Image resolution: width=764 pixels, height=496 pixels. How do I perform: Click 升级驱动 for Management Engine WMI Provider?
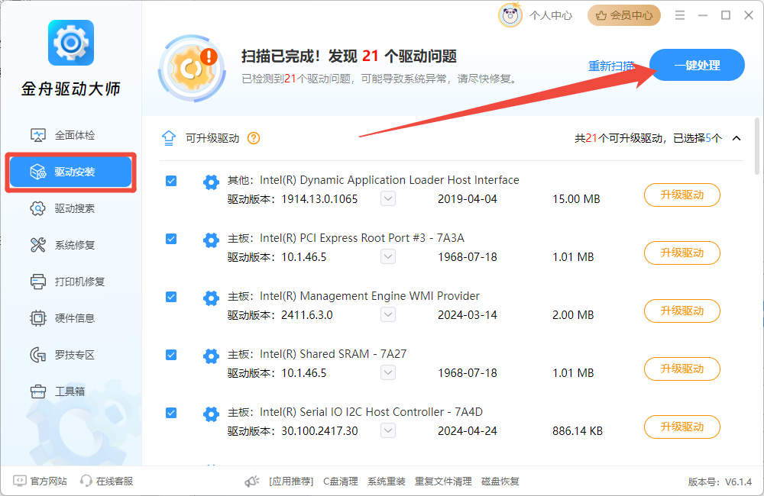click(681, 311)
